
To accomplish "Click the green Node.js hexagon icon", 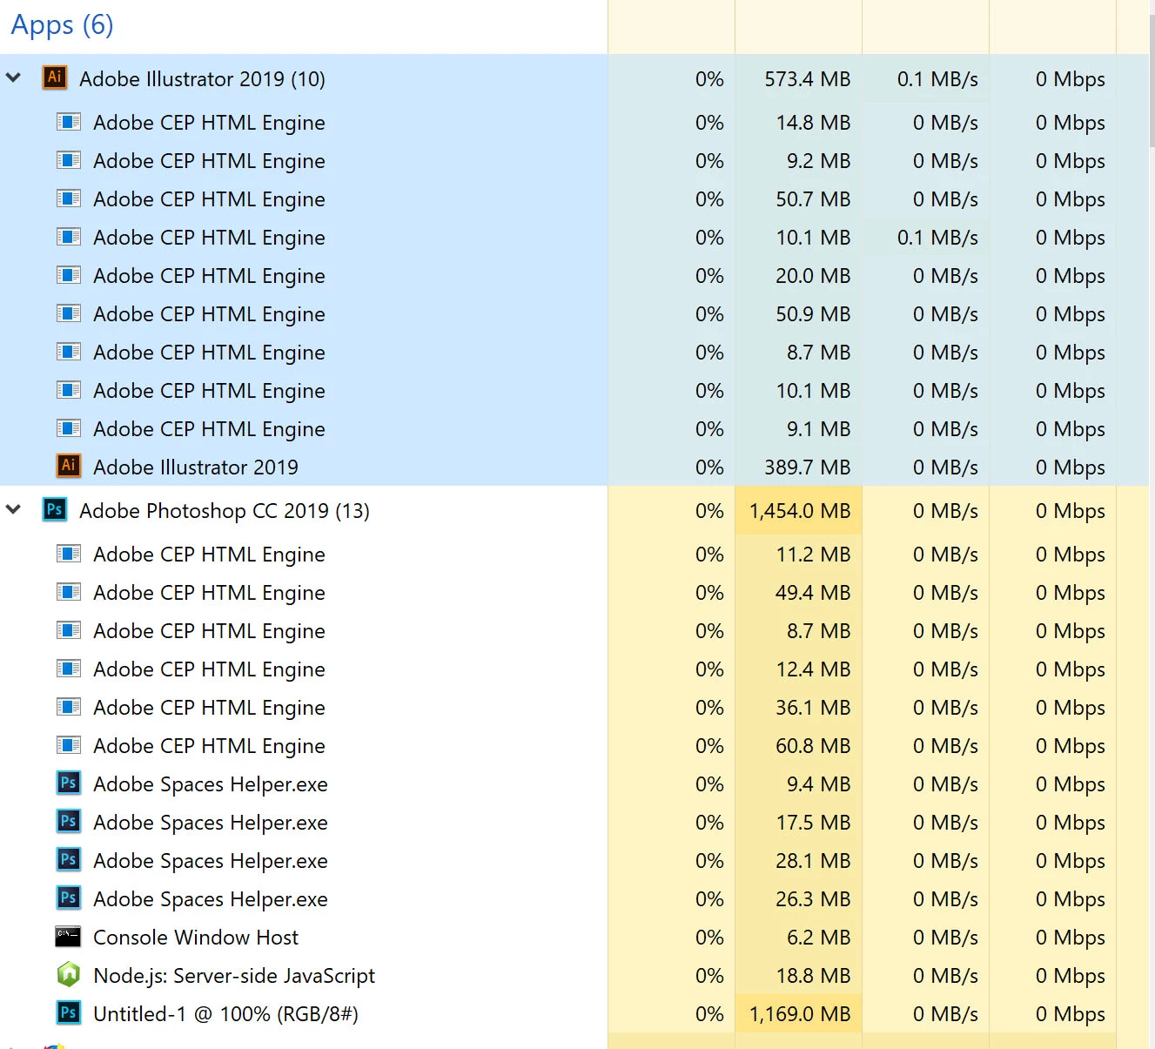I will point(69,974).
